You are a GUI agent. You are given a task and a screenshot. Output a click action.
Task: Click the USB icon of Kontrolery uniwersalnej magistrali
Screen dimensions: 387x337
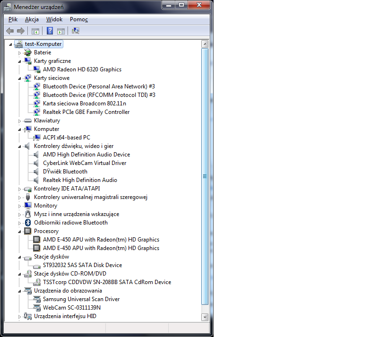pyautogui.click(x=27, y=197)
